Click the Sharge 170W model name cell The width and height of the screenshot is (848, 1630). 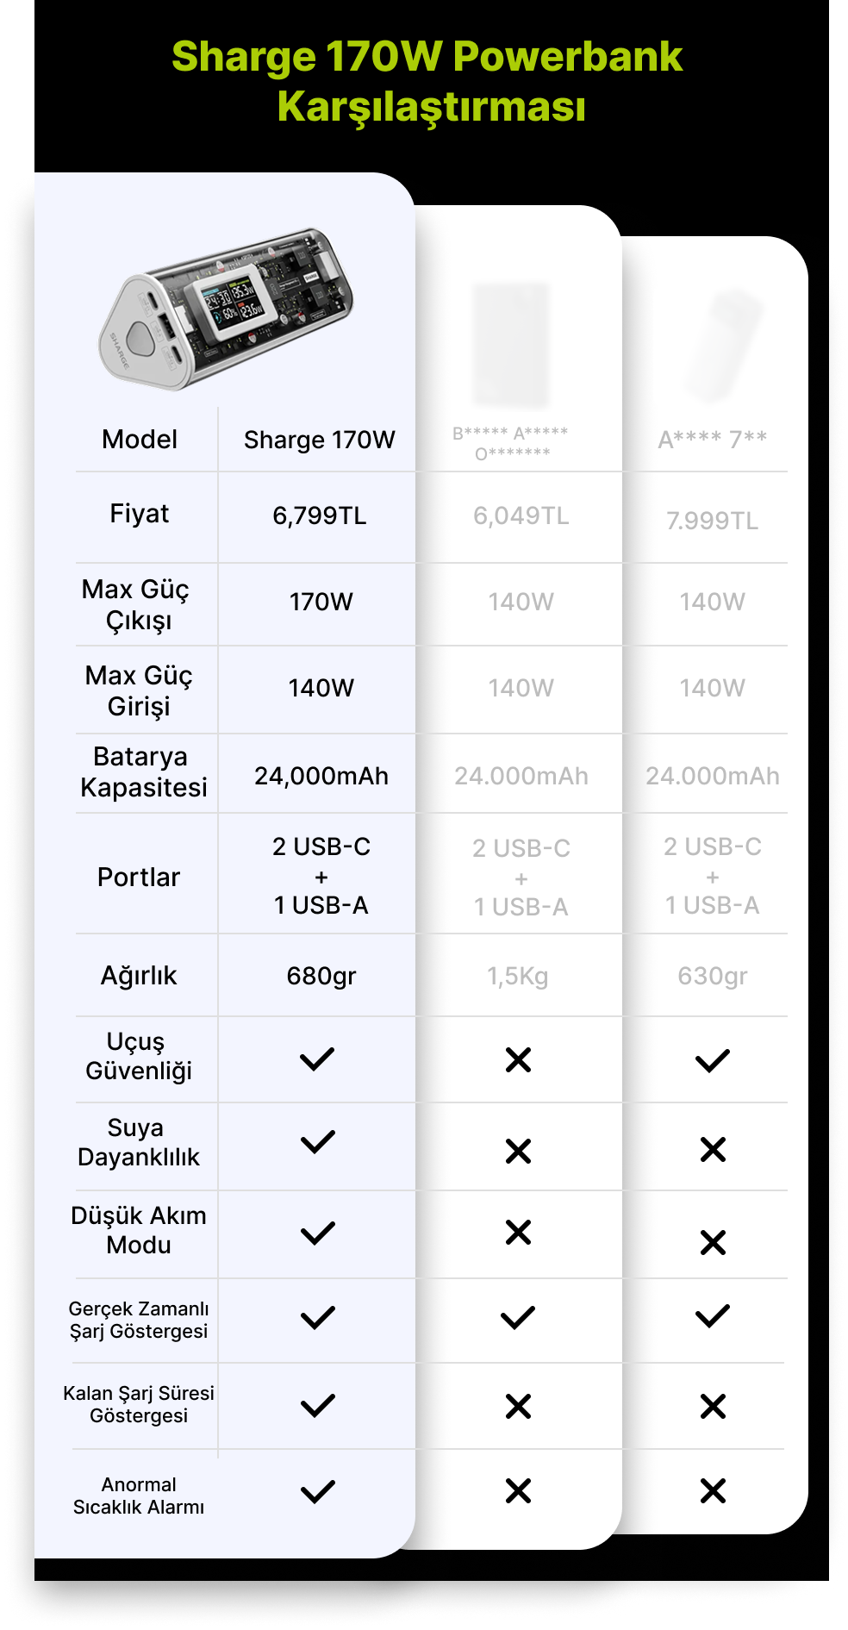[x=320, y=440]
